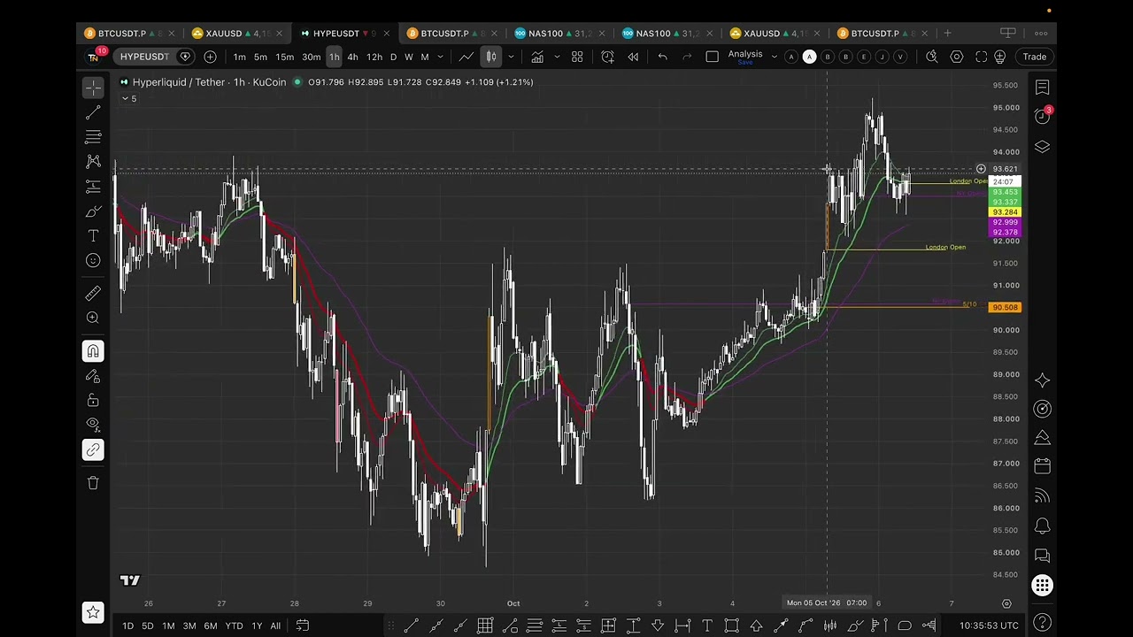Select the text annotation tool
Screen dimensions: 1133x637
click(93, 236)
